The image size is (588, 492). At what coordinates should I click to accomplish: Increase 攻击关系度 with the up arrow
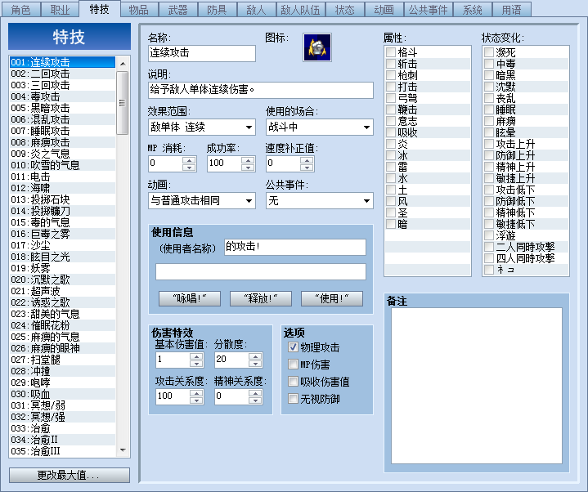pyautogui.click(x=196, y=392)
